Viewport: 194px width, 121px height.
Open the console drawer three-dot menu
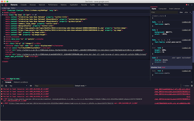pos(2,82)
